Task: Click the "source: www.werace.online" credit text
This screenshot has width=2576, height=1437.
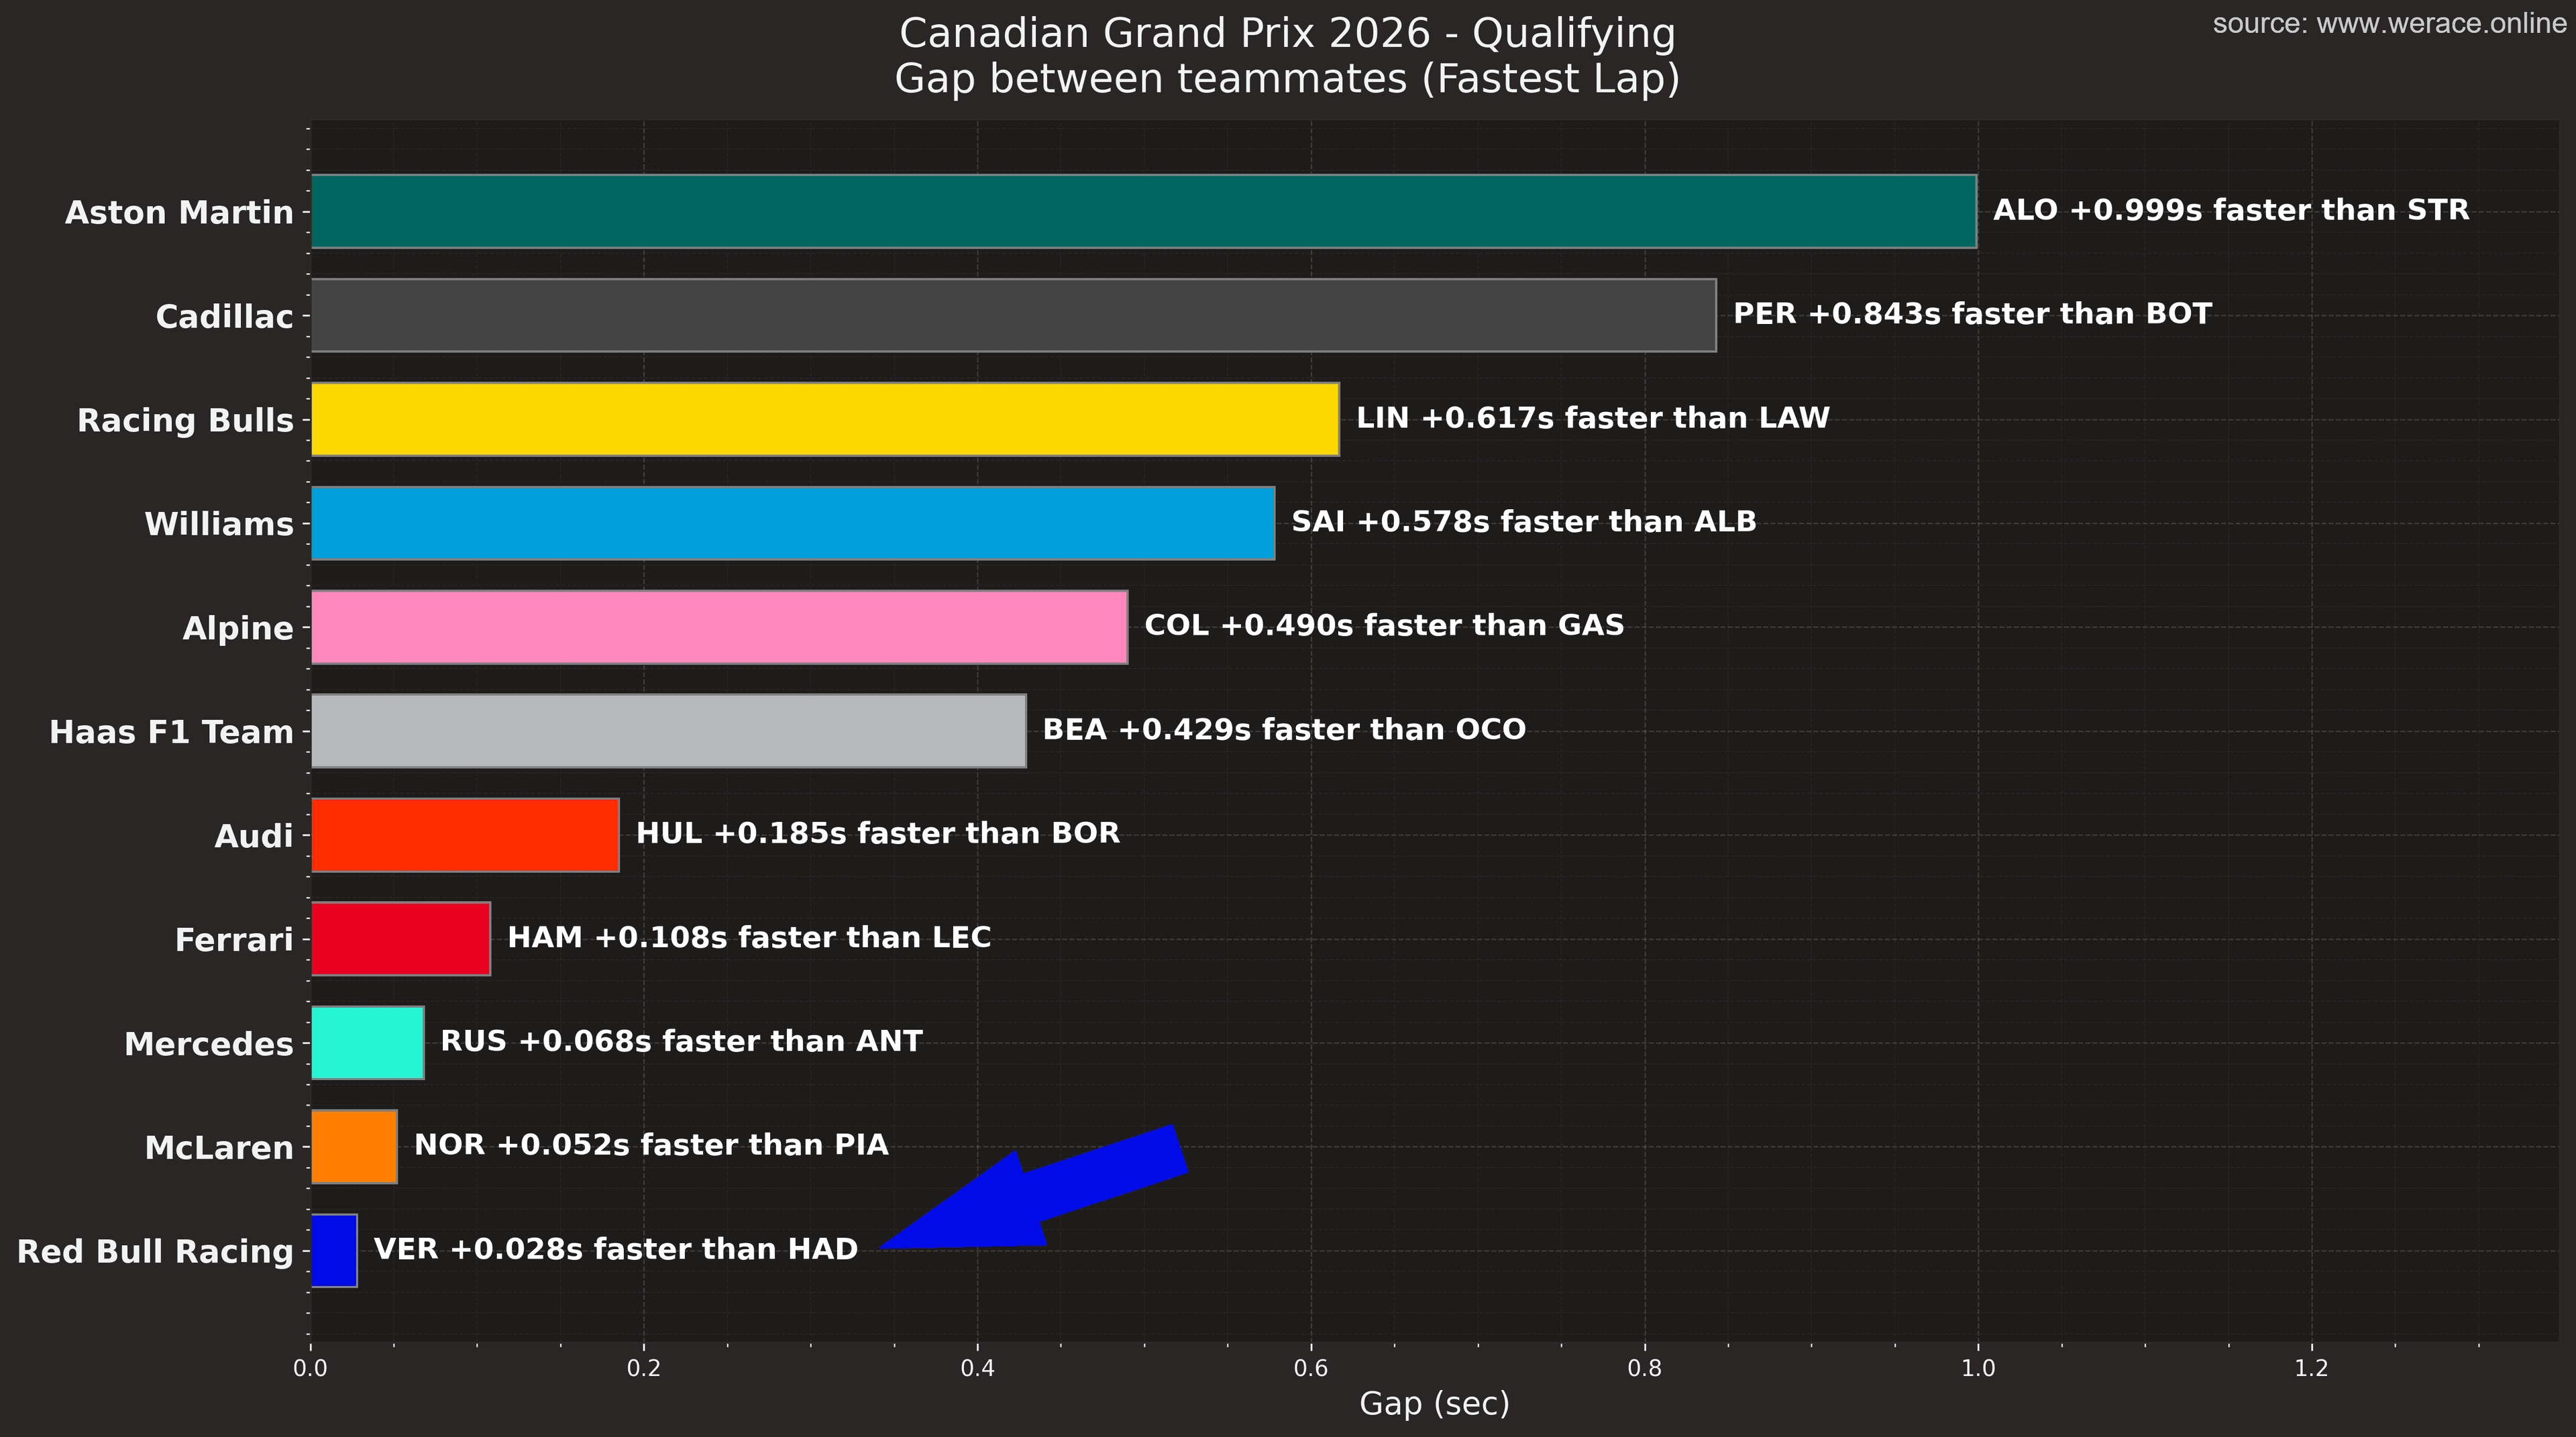Action: tap(2390, 24)
